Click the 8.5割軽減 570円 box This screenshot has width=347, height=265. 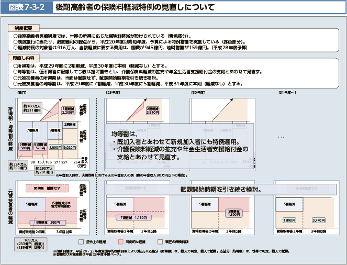(40, 146)
